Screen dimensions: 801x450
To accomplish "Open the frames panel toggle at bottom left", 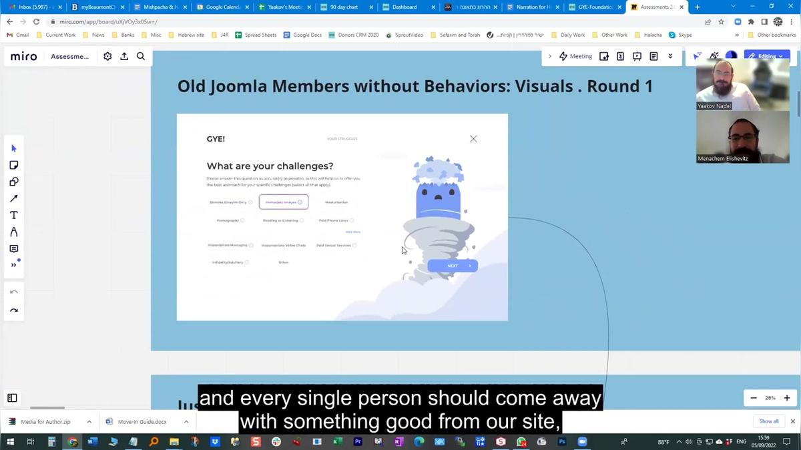I will [x=12, y=398].
